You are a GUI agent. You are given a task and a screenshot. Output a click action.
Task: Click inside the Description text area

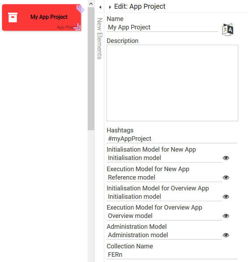tap(172, 83)
